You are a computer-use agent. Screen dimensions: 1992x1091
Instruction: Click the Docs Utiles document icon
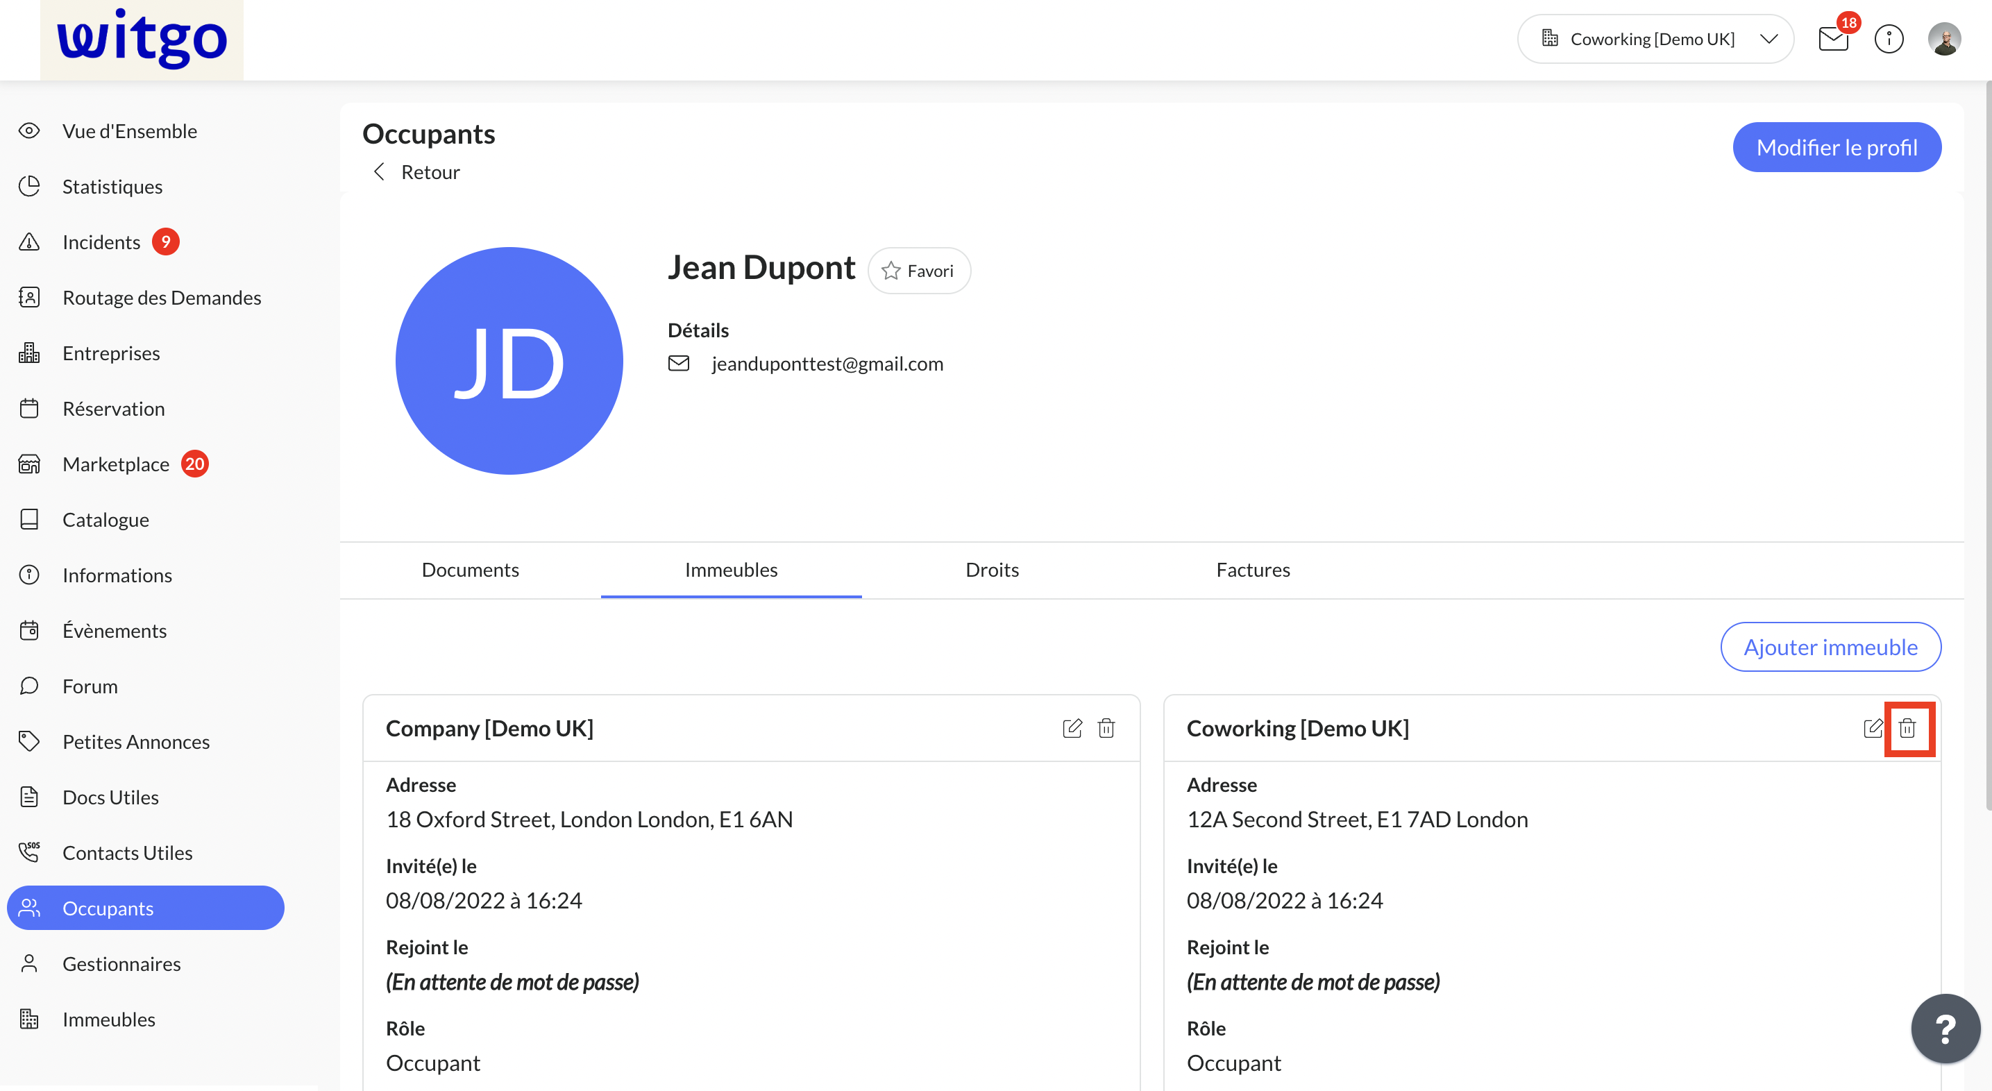[29, 797]
